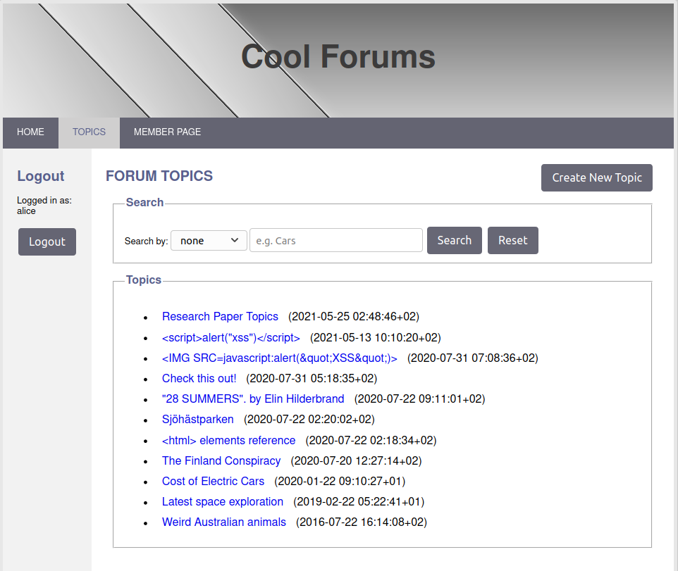
Task: Open the script alert xss topic
Action: pos(230,338)
